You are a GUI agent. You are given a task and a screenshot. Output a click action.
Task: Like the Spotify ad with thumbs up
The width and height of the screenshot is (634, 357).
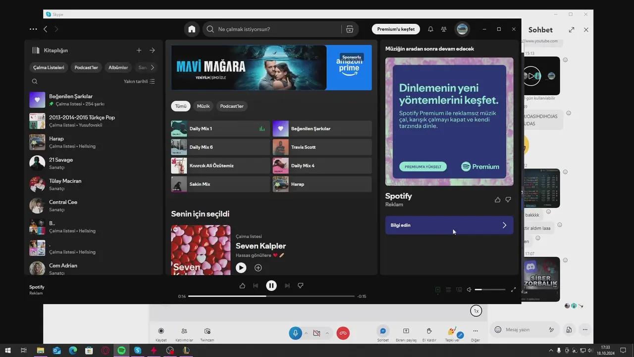click(x=497, y=200)
